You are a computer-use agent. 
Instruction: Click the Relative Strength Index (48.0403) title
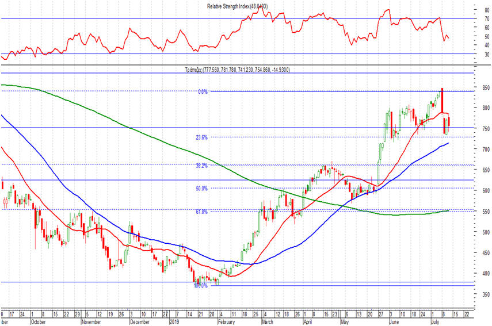[238, 6]
